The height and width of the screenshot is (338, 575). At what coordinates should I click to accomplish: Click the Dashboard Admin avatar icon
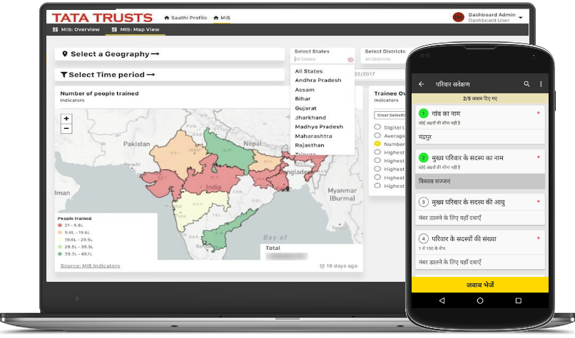pyautogui.click(x=459, y=17)
